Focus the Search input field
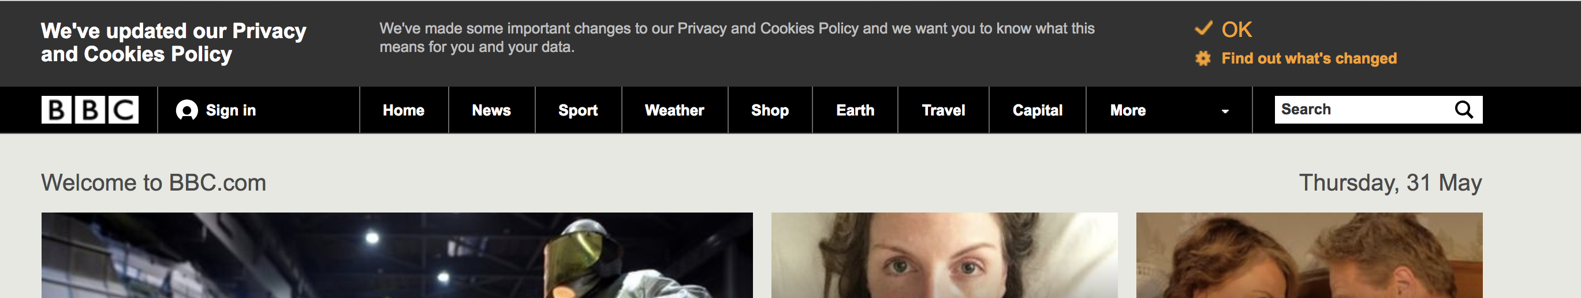 pos(1363,110)
